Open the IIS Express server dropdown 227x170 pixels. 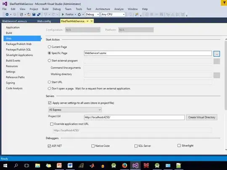75,110
